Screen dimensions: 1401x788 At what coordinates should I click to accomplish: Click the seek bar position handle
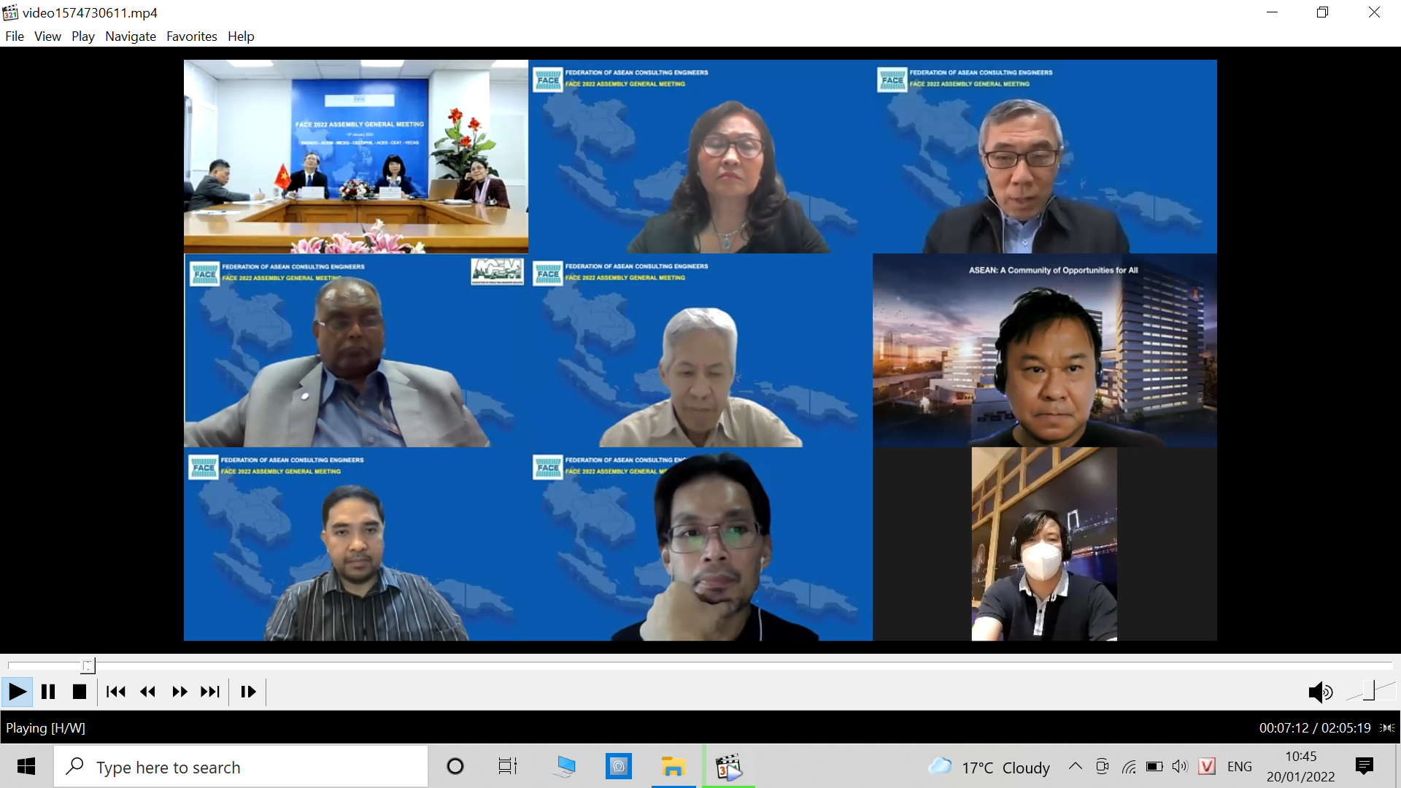(x=88, y=665)
